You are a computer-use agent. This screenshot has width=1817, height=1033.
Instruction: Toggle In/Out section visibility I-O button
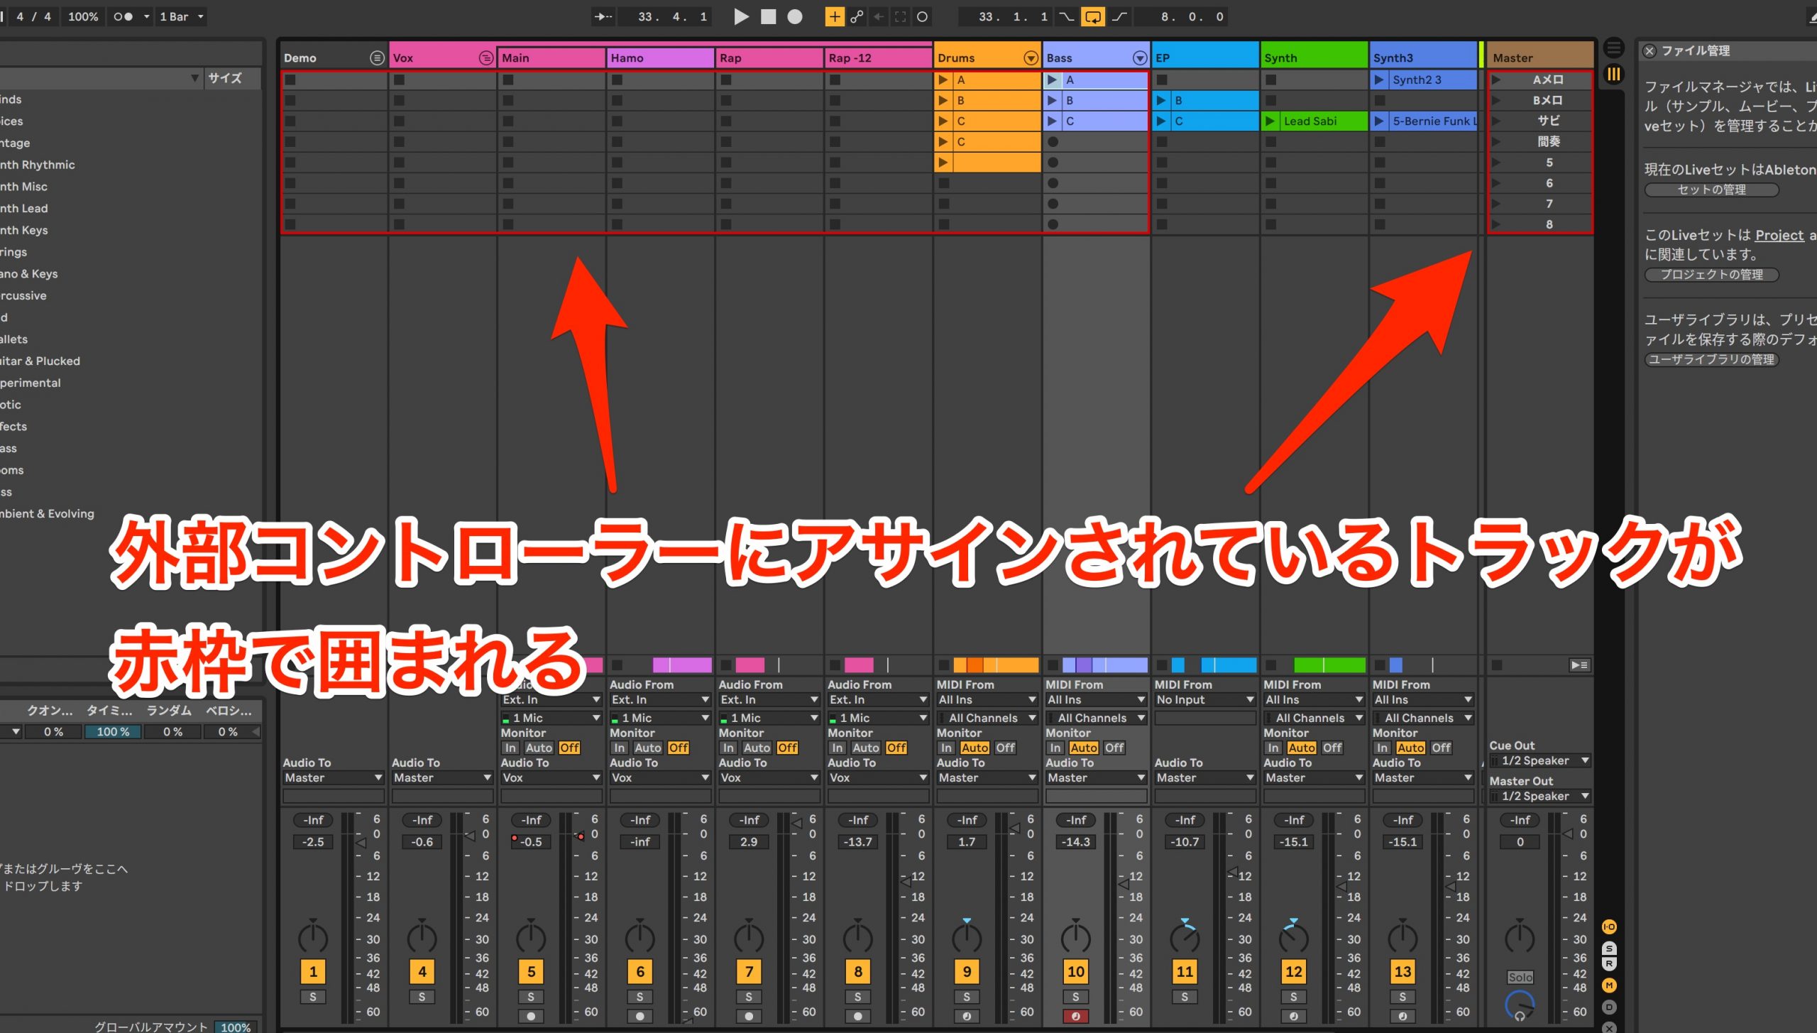click(1609, 927)
